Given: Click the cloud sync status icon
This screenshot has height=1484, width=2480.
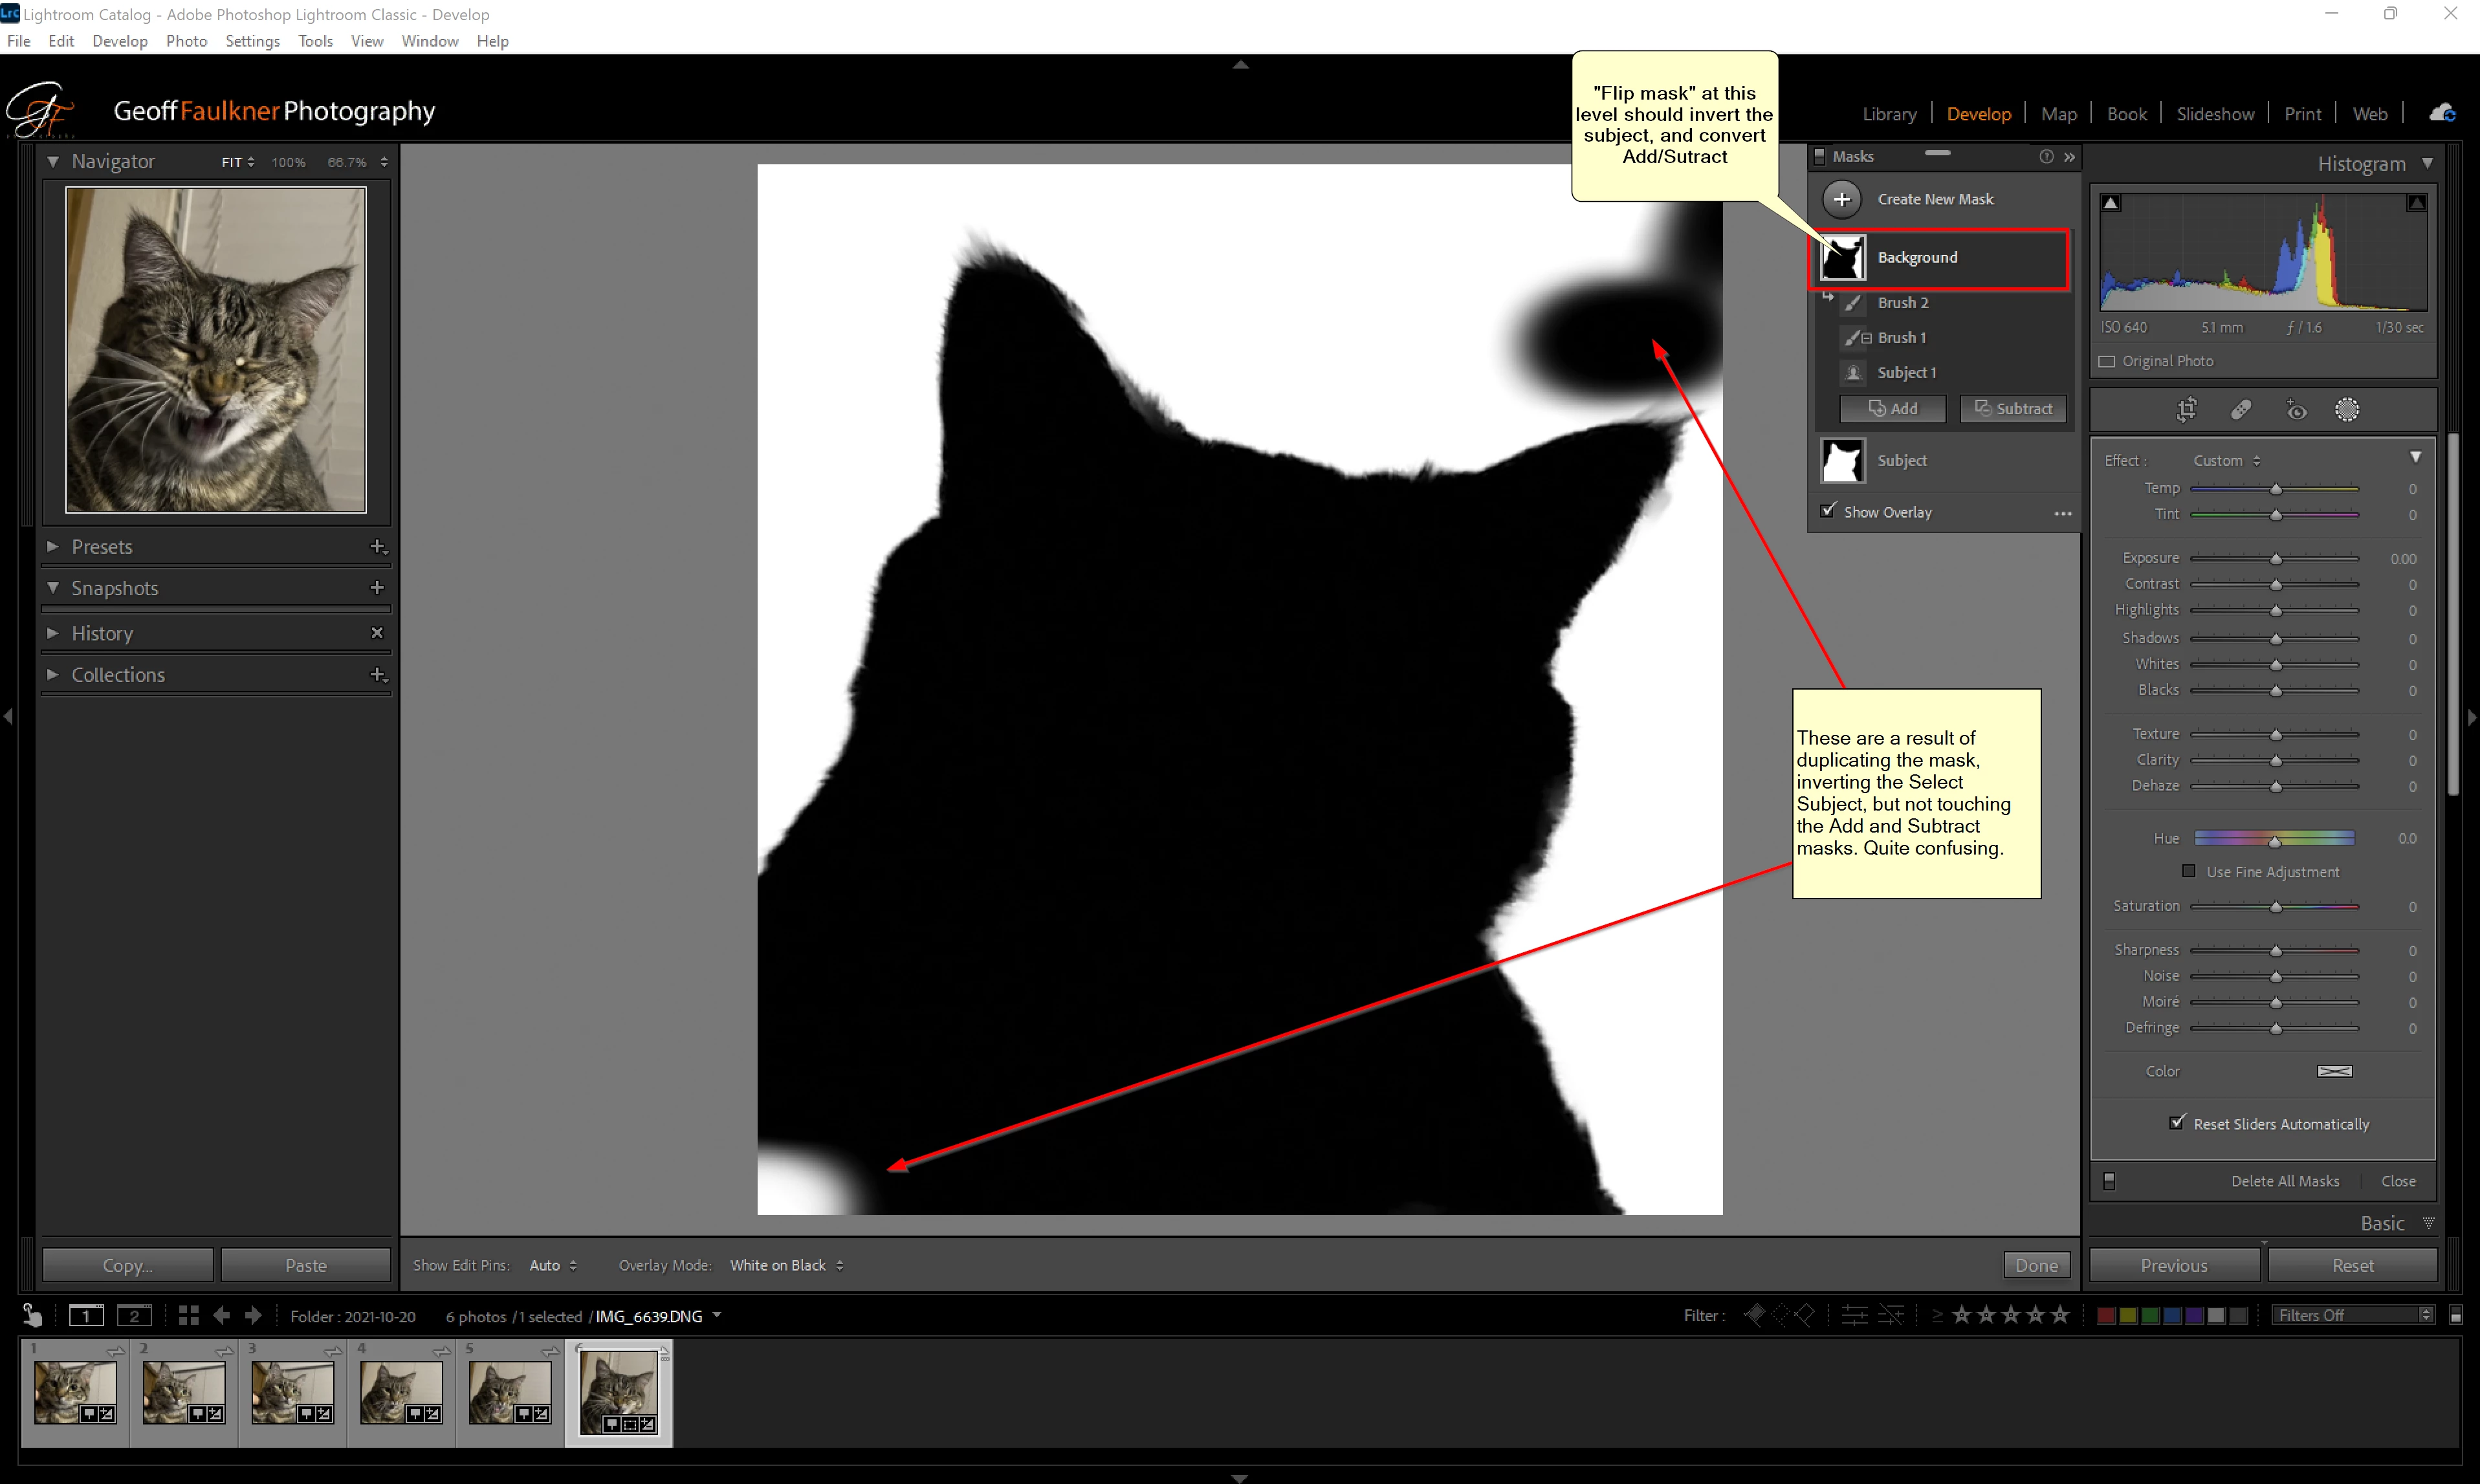Looking at the screenshot, I should (x=2442, y=113).
